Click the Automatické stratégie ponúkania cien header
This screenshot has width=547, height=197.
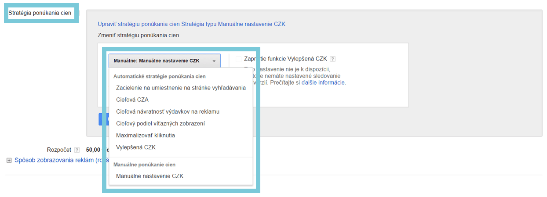159,76
